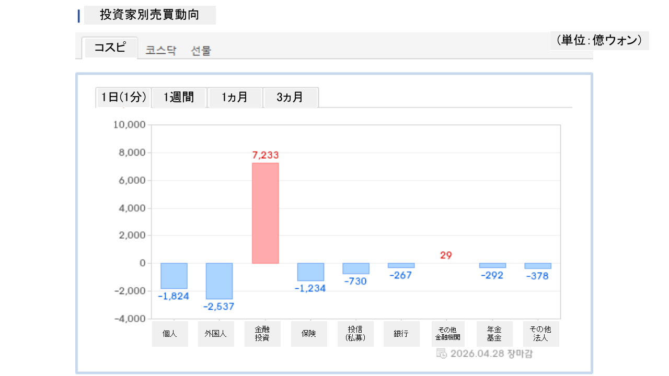Click the blue 外国人 bar

click(x=220, y=281)
